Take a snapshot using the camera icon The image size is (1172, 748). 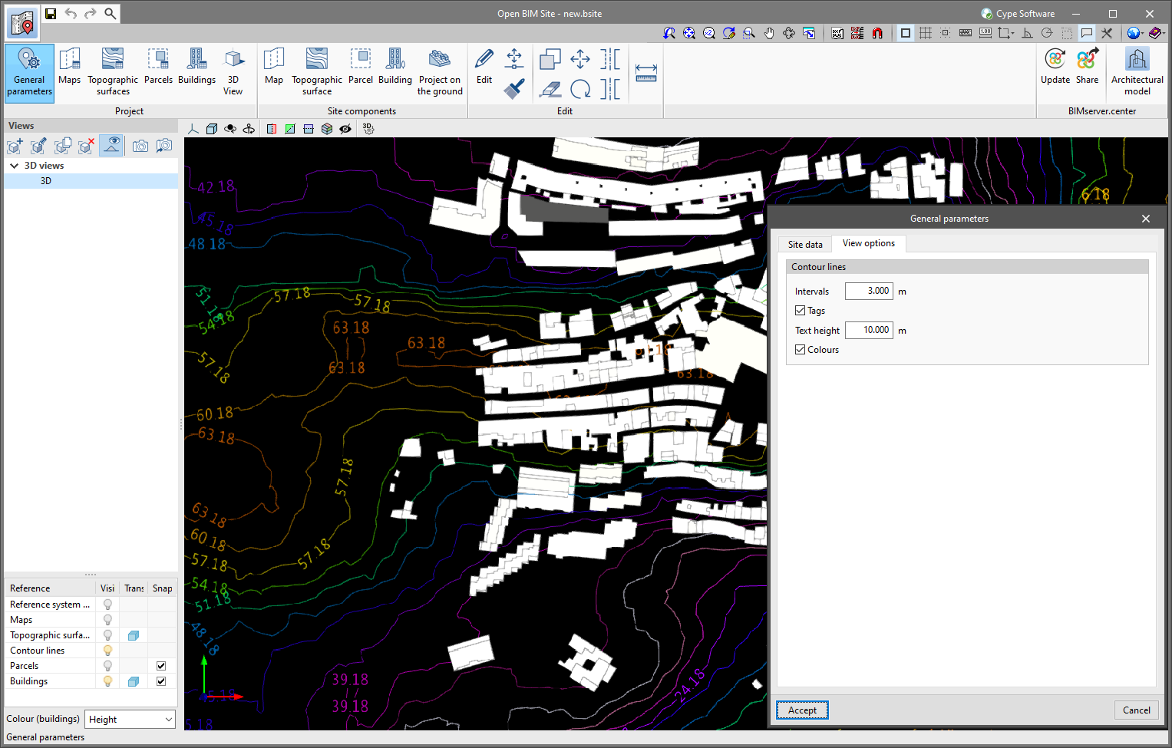(x=140, y=145)
